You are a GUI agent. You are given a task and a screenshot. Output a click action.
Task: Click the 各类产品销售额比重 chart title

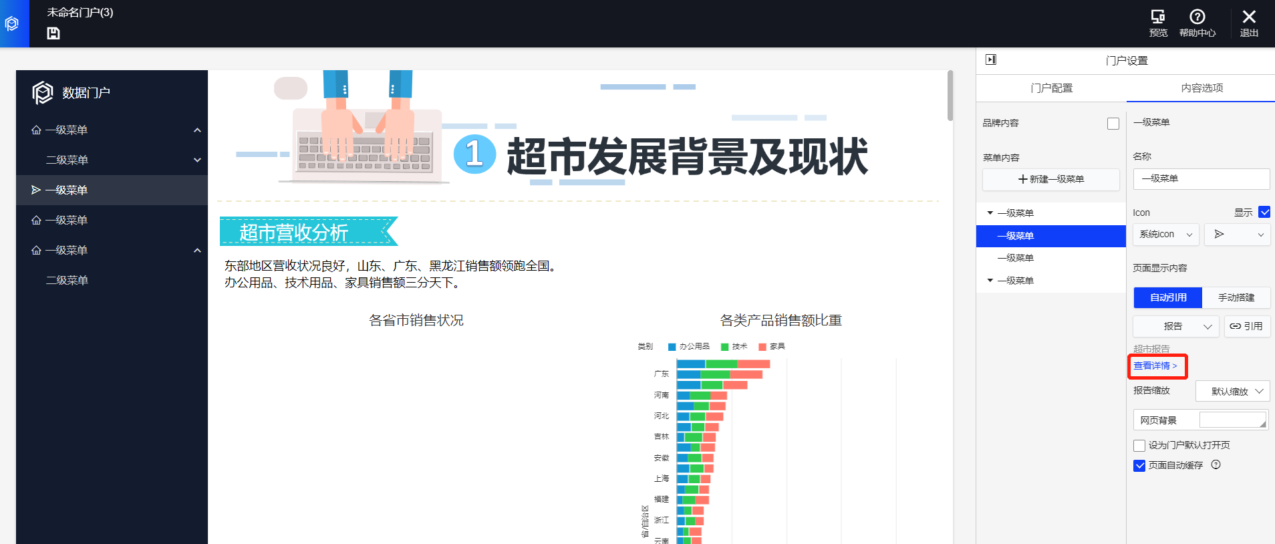coord(781,321)
